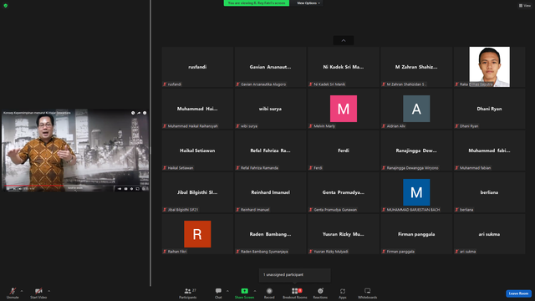Open Breakout Rooms
The height and width of the screenshot is (301, 535).
coord(295,293)
